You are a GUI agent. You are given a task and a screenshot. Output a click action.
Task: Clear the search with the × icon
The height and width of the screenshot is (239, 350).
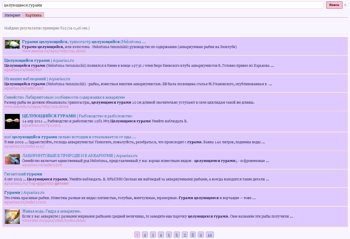tap(345, 5)
